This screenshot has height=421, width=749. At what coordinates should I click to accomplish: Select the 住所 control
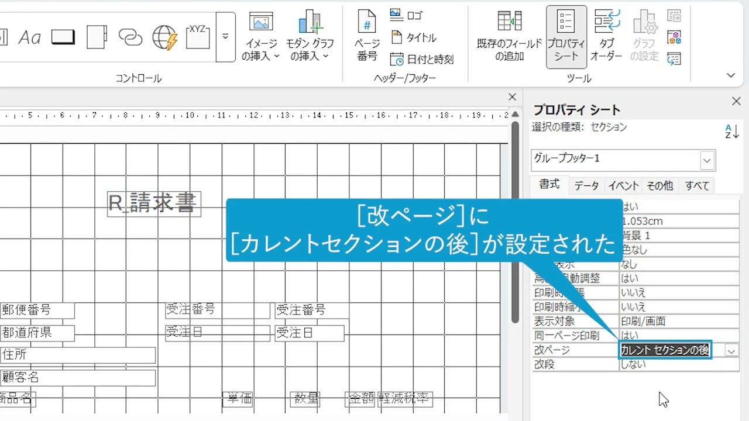77,355
